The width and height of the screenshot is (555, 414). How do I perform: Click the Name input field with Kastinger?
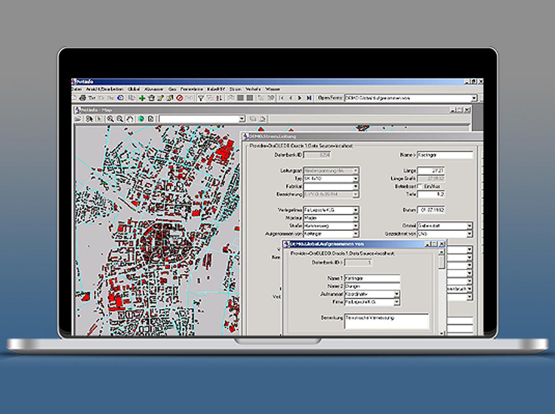click(x=445, y=155)
